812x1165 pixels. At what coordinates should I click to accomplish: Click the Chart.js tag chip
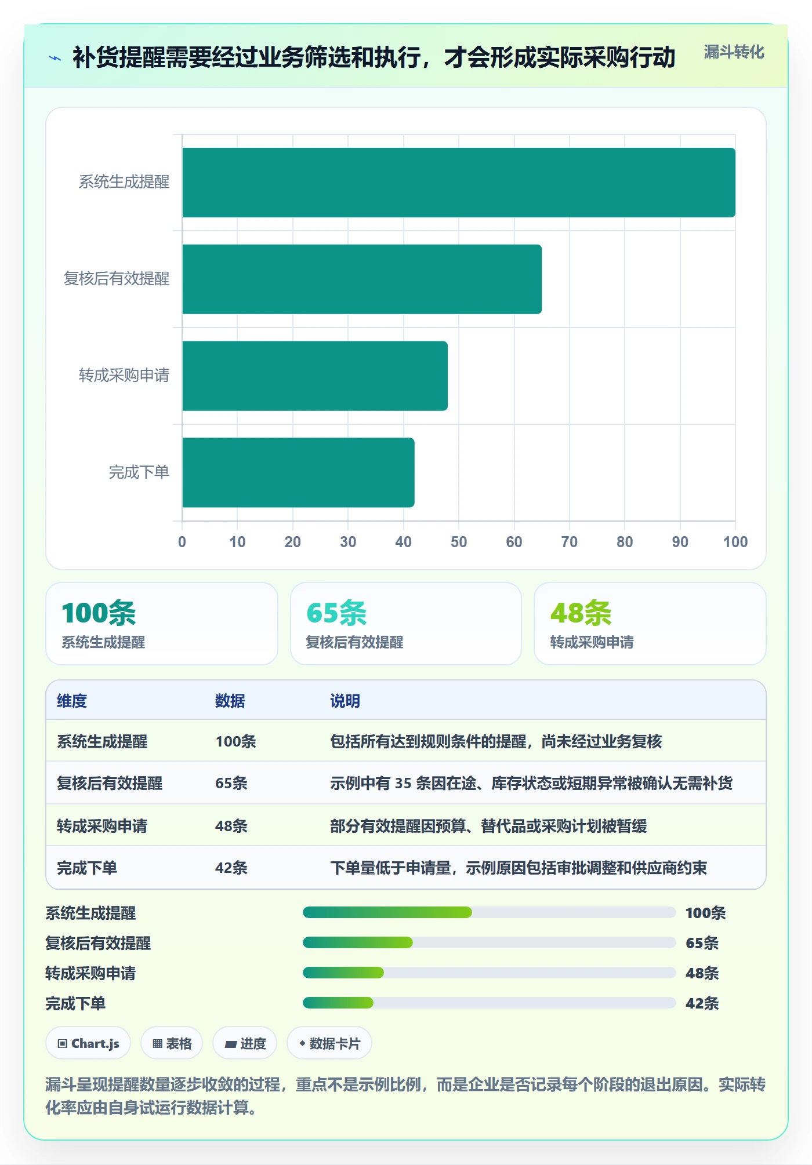(x=88, y=1043)
